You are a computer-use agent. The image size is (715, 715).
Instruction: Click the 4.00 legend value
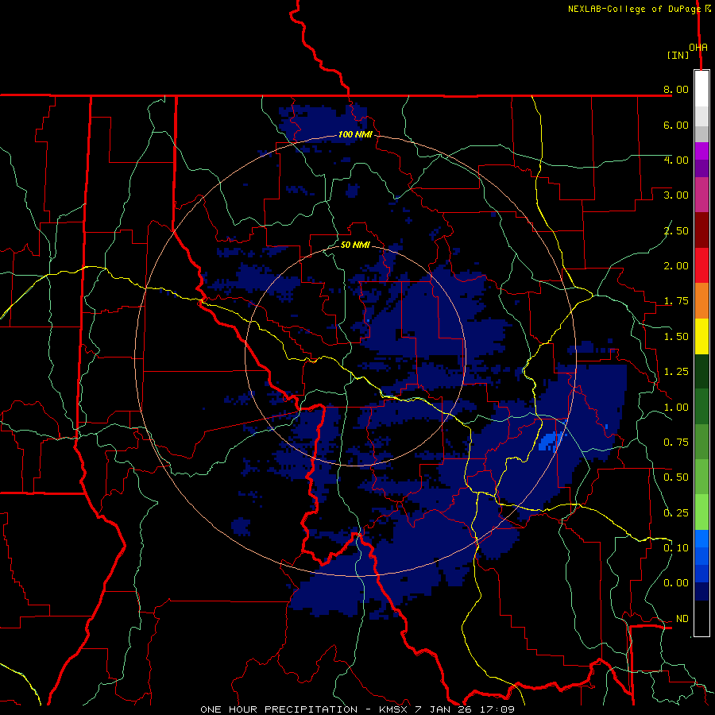tap(676, 160)
